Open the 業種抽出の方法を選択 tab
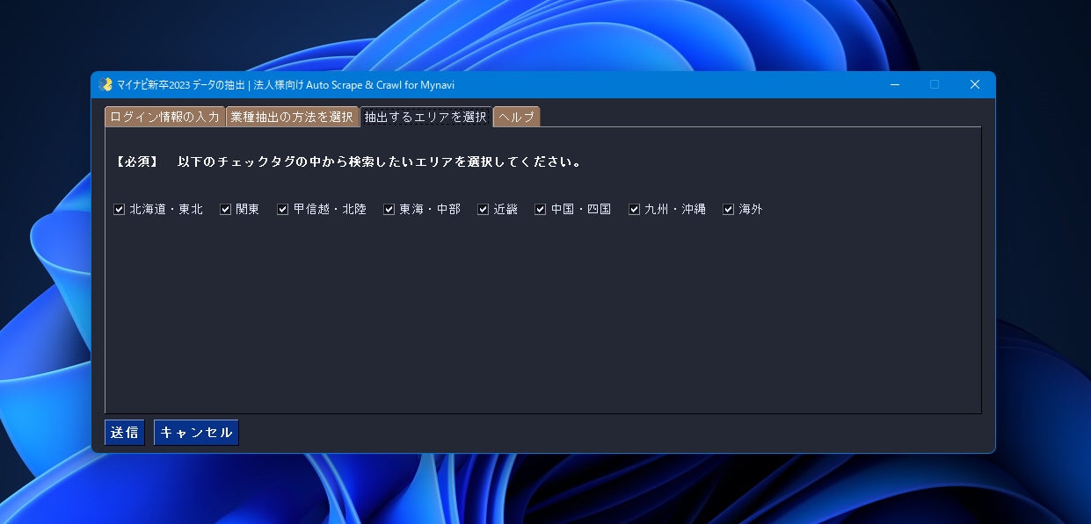This screenshot has width=1091, height=524. coord(292,117)
